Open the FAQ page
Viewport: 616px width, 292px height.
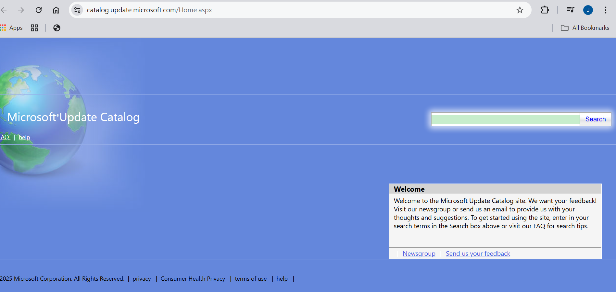4,137
